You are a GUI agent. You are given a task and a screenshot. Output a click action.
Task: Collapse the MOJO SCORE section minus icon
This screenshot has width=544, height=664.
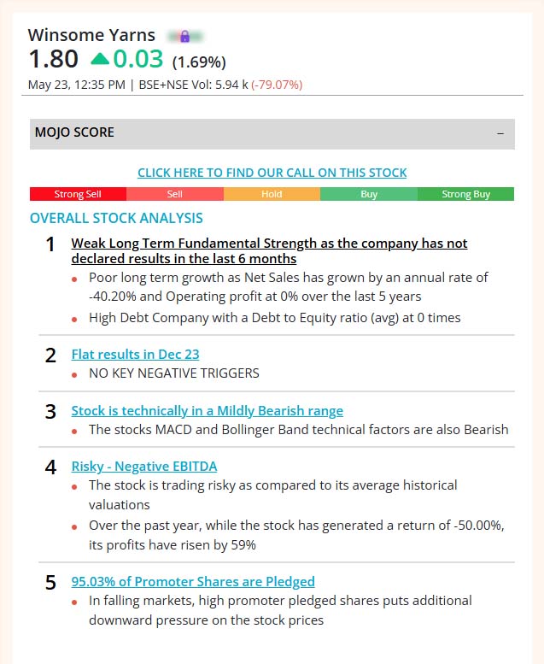[500, 133]
